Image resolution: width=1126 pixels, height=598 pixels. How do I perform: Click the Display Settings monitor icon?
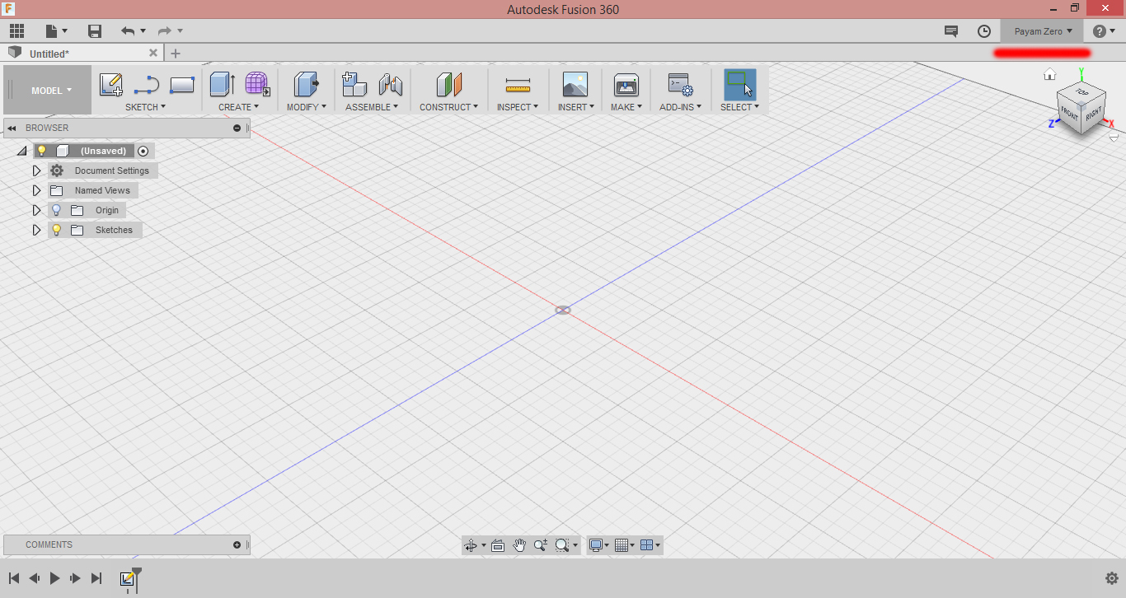[597, 544]
